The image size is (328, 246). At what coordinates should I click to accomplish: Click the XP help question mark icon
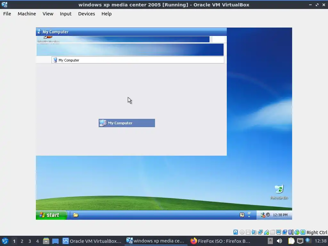(x=242, y=215)
